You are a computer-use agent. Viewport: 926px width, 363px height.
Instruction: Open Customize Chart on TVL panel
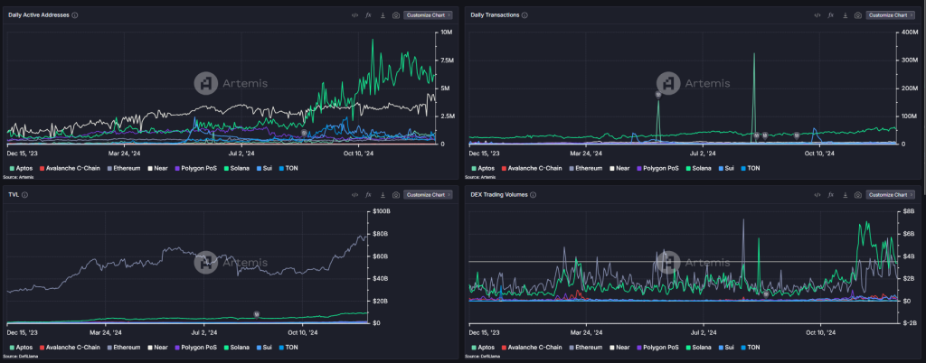(x=428, y=195)
